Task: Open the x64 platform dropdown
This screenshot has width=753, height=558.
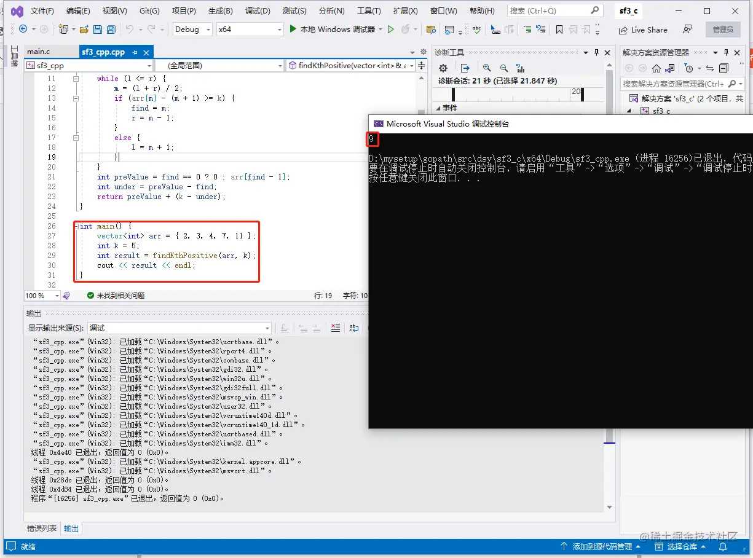Action: [250, 29]
